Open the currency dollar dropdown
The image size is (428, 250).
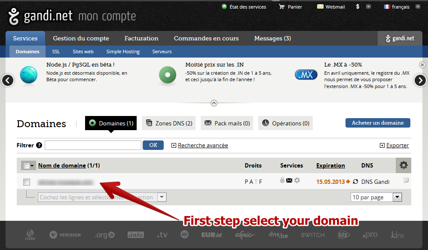(x=368, y=7)
